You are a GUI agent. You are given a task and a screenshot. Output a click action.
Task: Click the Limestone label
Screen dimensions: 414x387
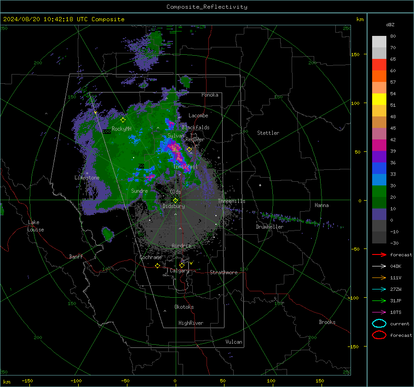click(x=87, y=178)
